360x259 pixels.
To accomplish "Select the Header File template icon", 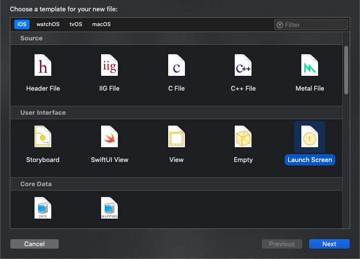I will (x=43, y=65).
